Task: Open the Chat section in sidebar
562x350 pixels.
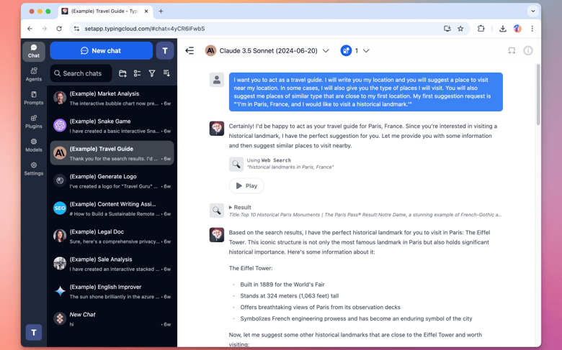Action: [x=34, y=51]
